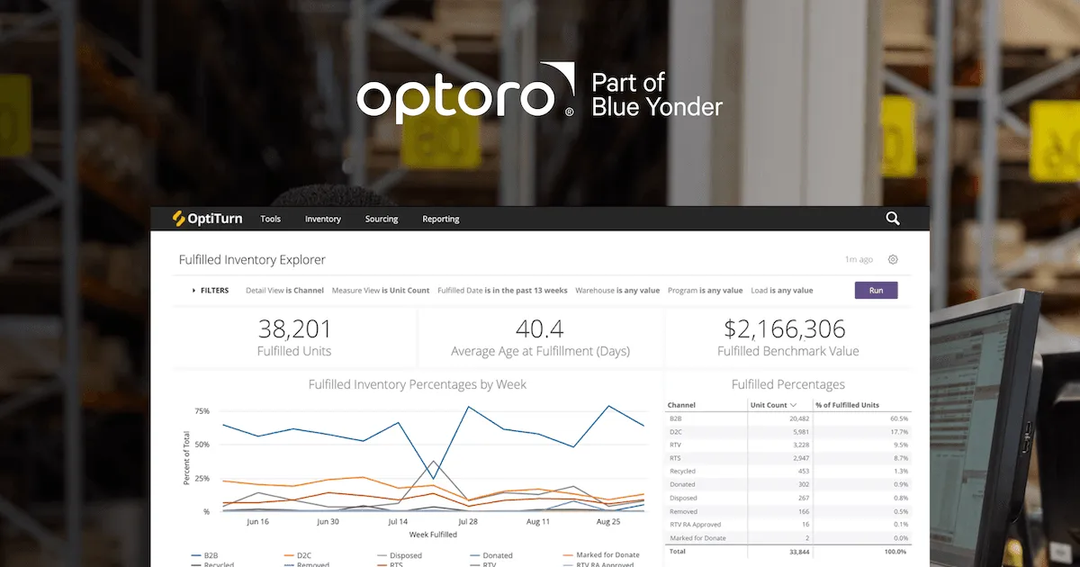The height and width of the screenshot is (567, 1080).
Task: Select the Recycled row in the table
Action: point(788,472)
